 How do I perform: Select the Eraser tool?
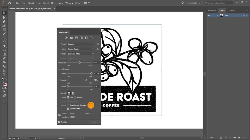4,46
